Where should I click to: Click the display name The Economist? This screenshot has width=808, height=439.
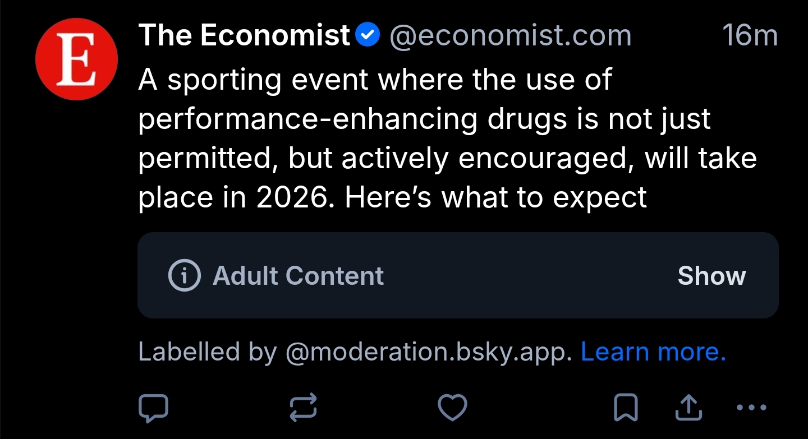[x=244, y=36]
